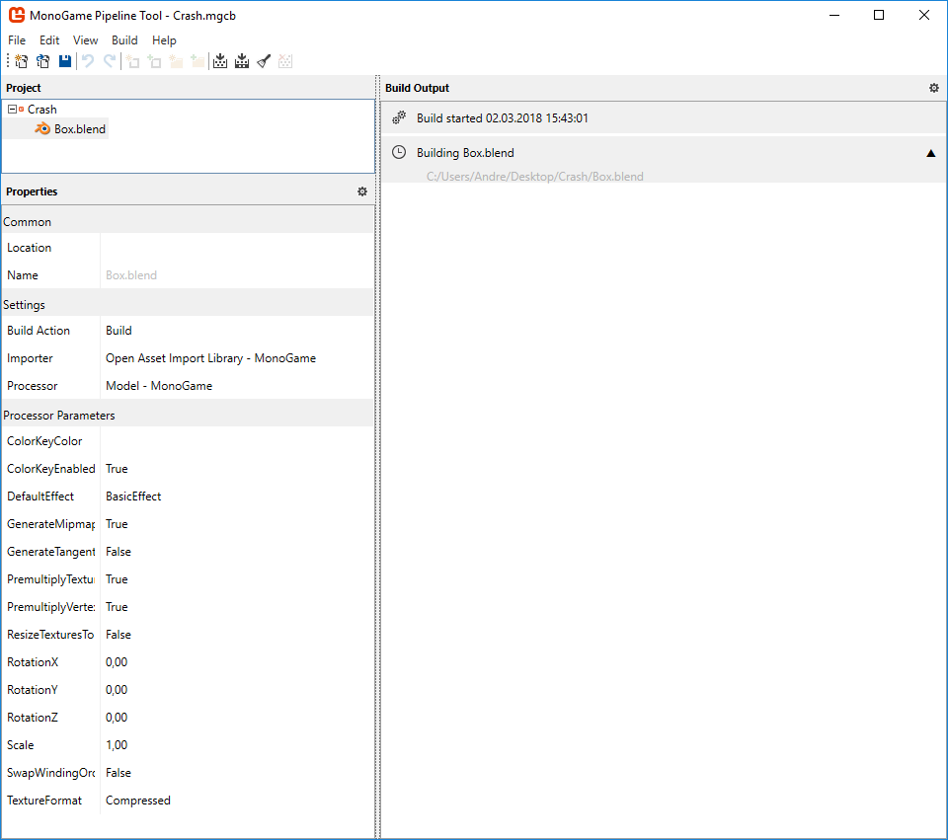Open an existing project via toolbar icon
The height and width of the screenshot is (840, 948).
[x=42, y=61]
